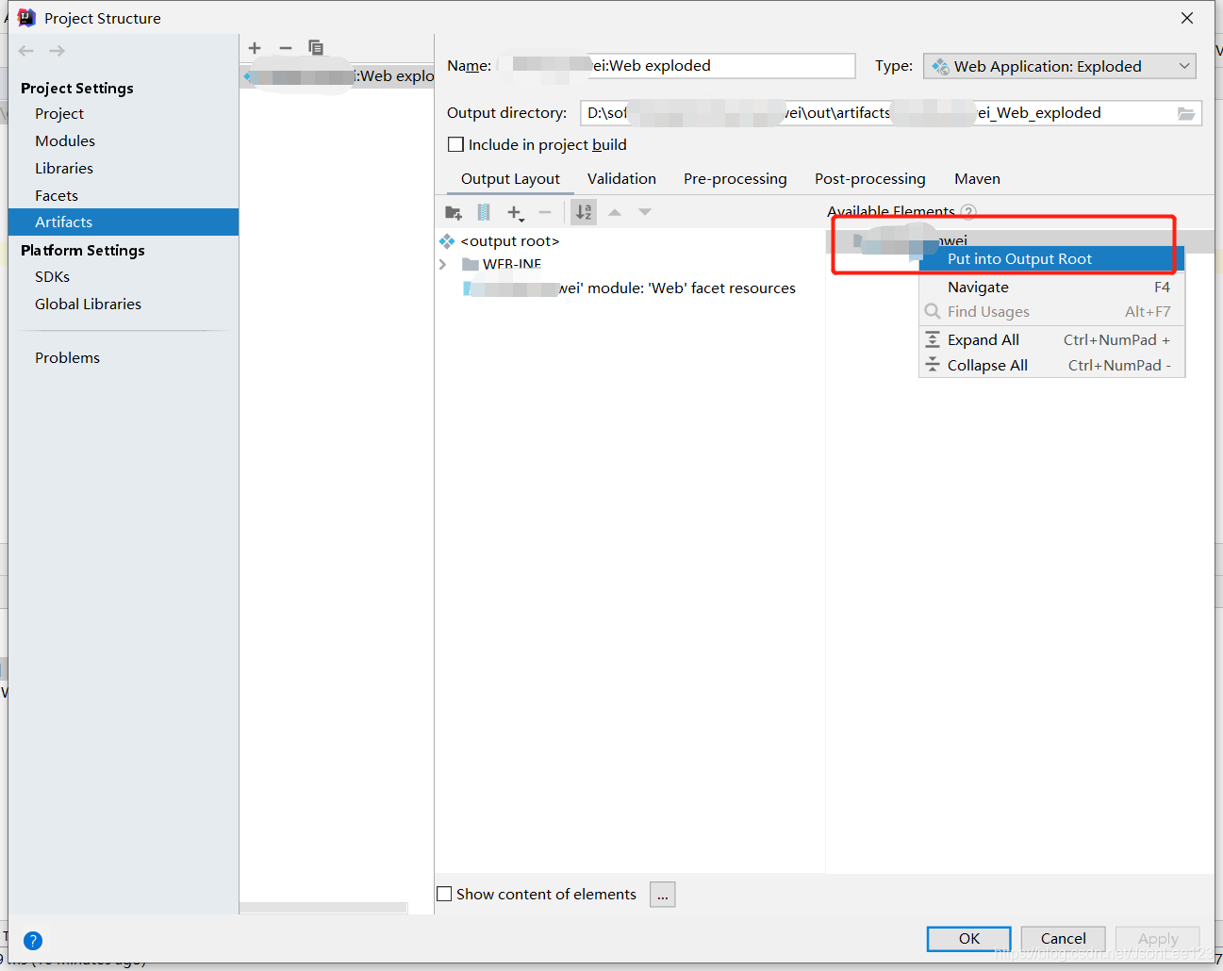Toggle sort elements by names and types
Image resolution: width=1223 pixels, height=971 pixels.
[x=584, y=212]
